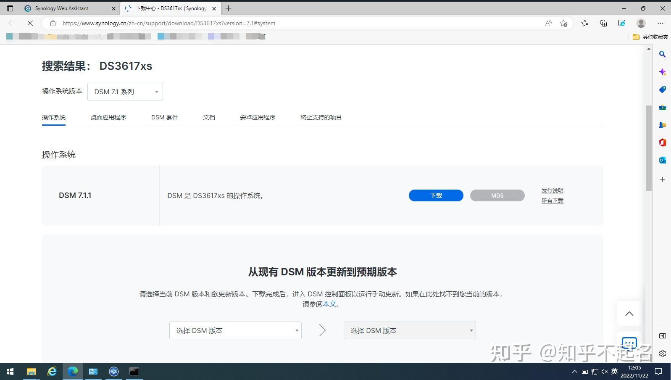
Task: Open the profile avatar icon
Action: (641, 23)
